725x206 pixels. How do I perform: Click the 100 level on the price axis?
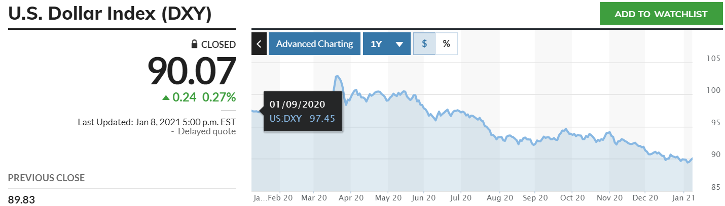coord(713,91)
